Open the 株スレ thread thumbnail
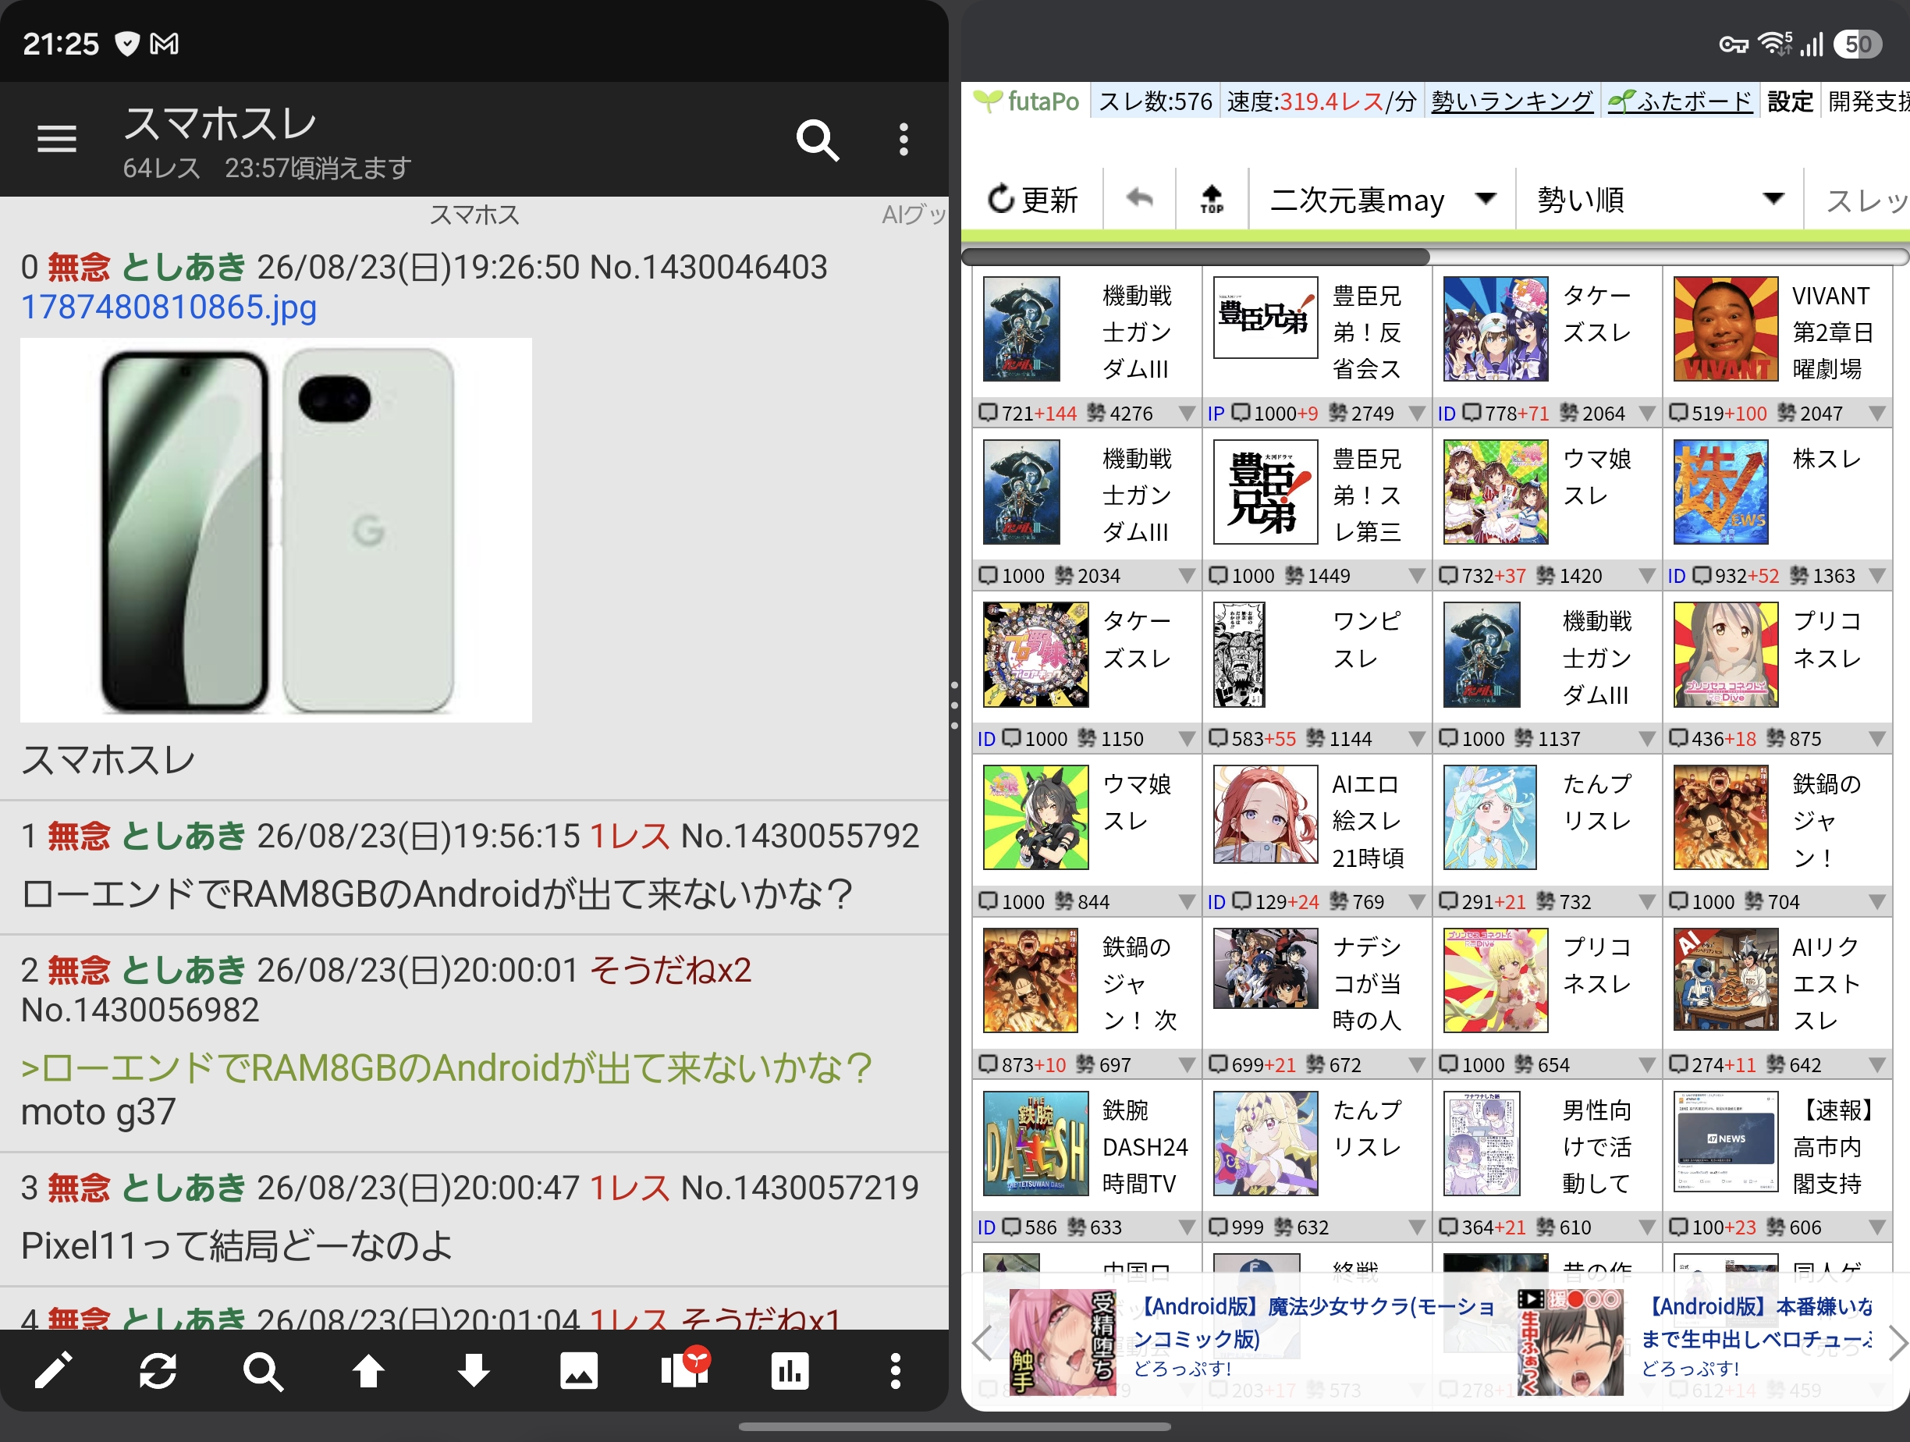 (1720, 492)
